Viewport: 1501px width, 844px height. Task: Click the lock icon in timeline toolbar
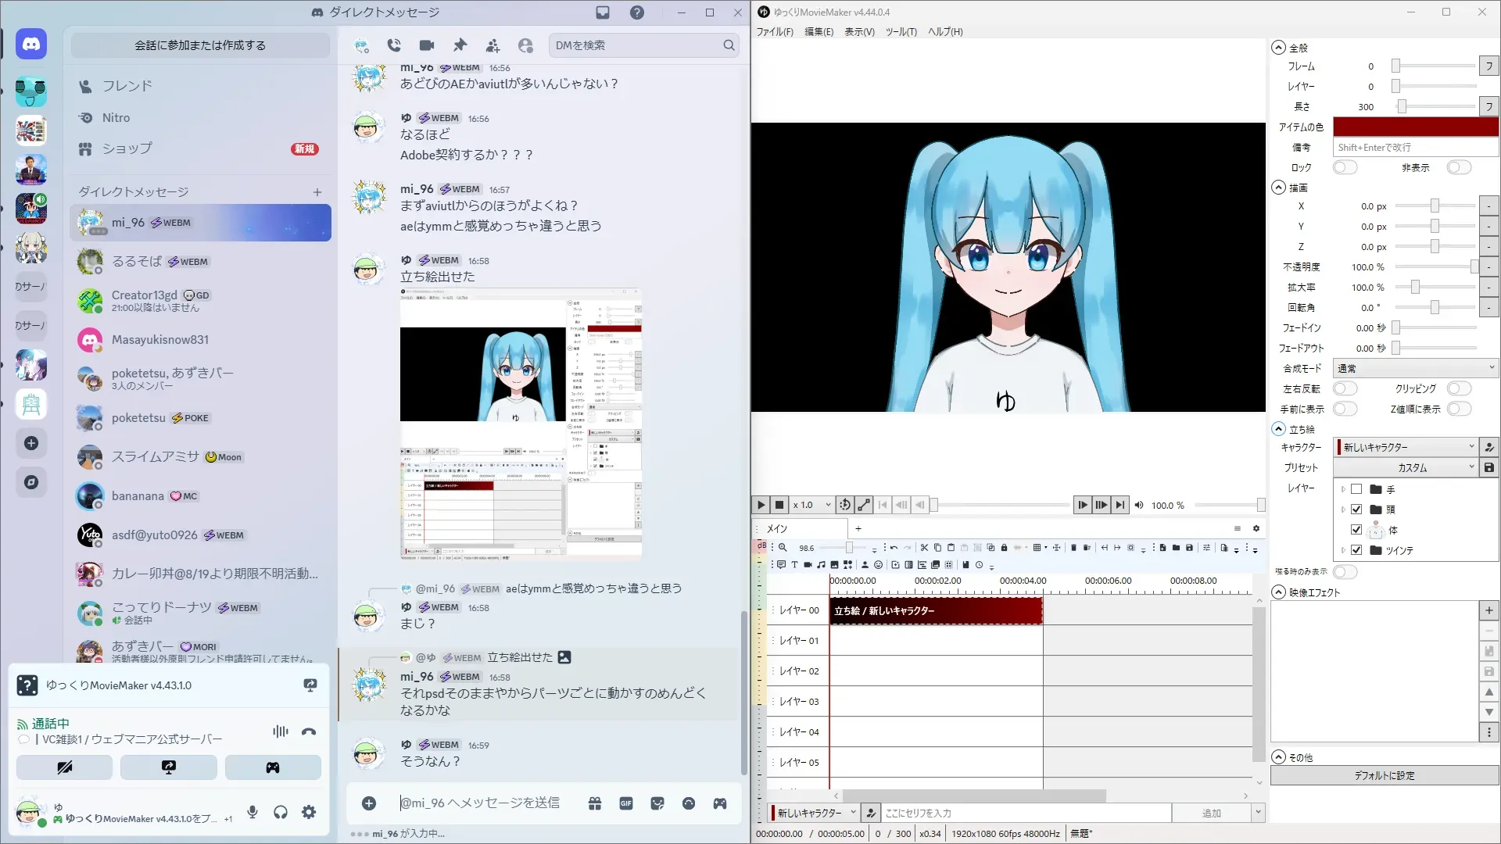point(1005,548)
